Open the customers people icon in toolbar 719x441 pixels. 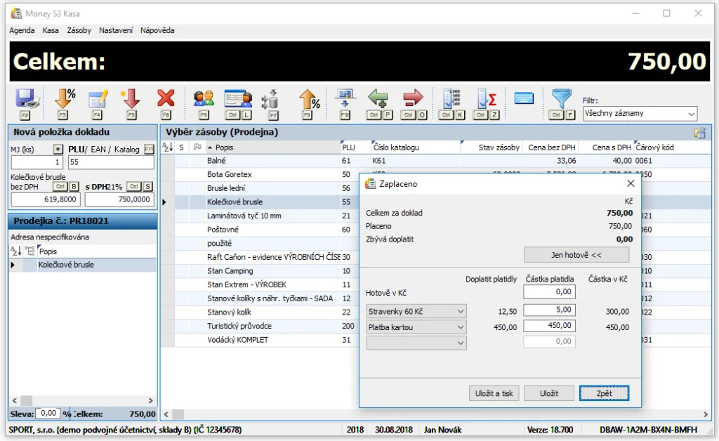point(204,98)
